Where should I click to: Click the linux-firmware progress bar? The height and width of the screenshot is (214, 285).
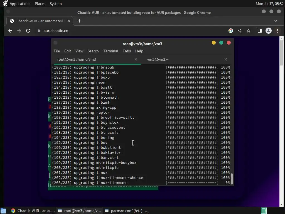[192, 183]
